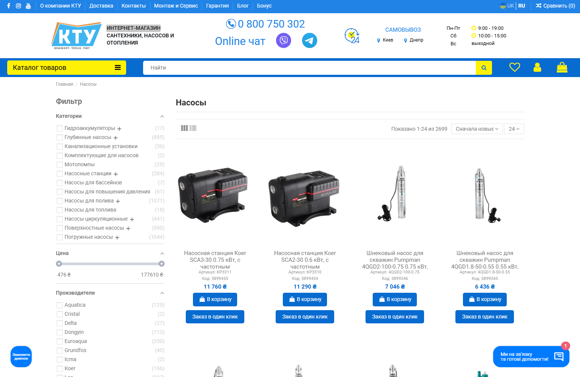
Task: Click the minimum price slider handle
Action: tap(59, 264)
